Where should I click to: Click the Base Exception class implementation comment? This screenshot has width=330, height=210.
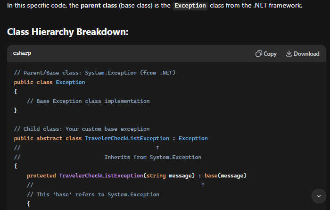88,101
